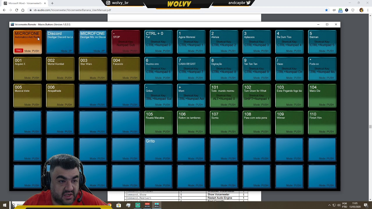Show hidden tray icons chevron

330,205
